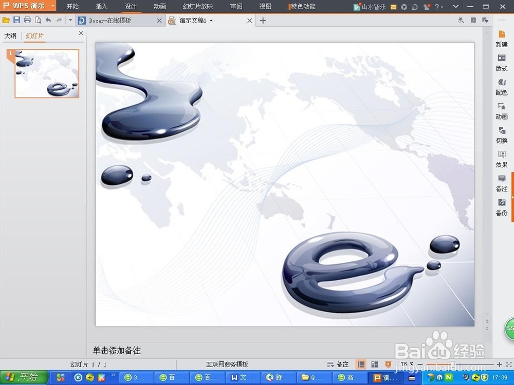Click the shirt skin icon with red dot

pyautogui.click(x=427, y=7)
